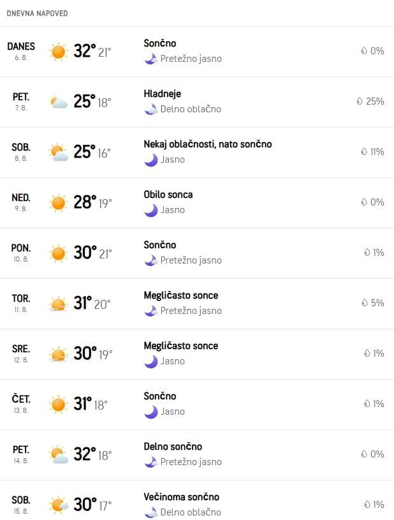
Task: Open the Pet. 14. 8. 'Delno sončno' row
Action: (x=197, y=455)
